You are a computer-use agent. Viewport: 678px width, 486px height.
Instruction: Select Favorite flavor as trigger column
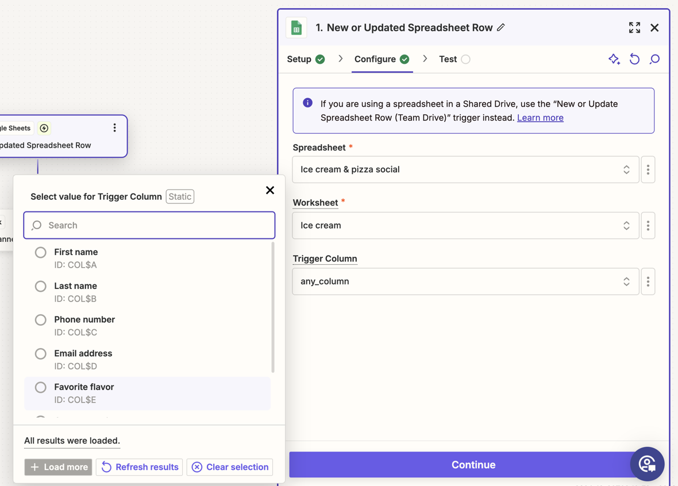tap(41, 388)
